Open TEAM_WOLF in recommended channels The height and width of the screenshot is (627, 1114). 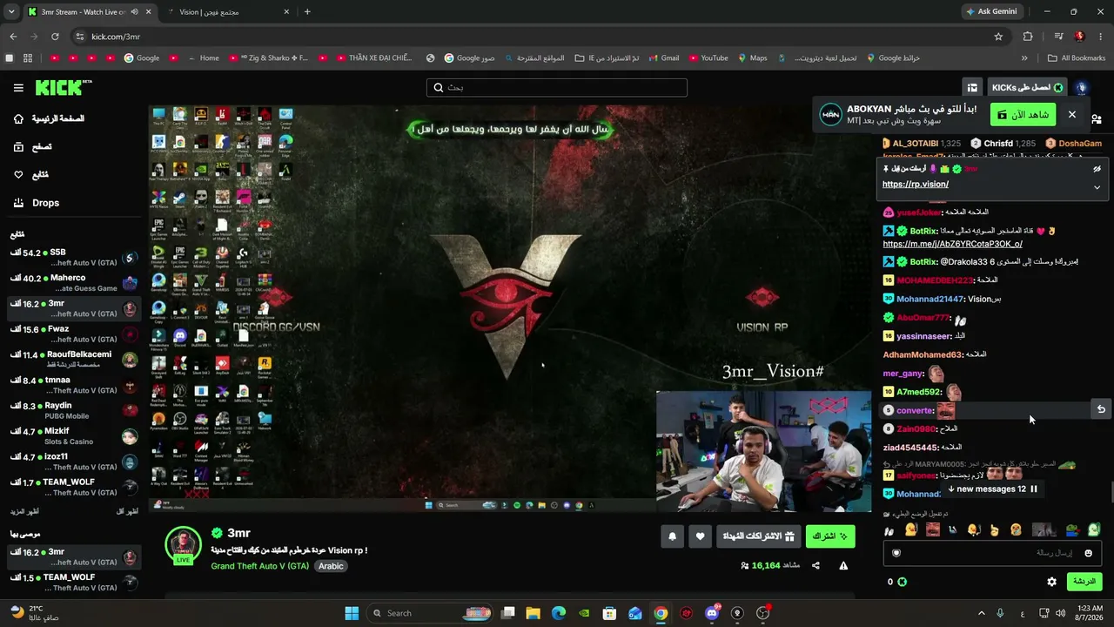74,582
